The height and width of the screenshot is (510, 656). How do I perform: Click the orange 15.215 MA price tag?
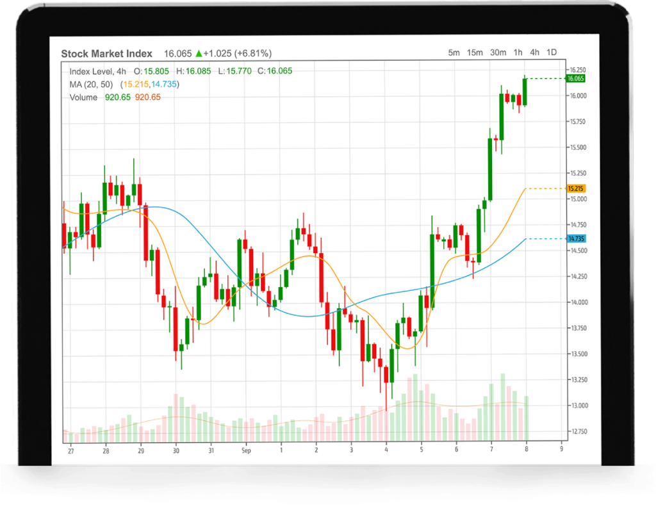(x=576, y=189)
